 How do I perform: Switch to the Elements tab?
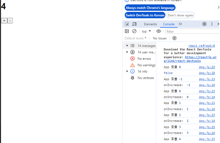coord(150,24)
